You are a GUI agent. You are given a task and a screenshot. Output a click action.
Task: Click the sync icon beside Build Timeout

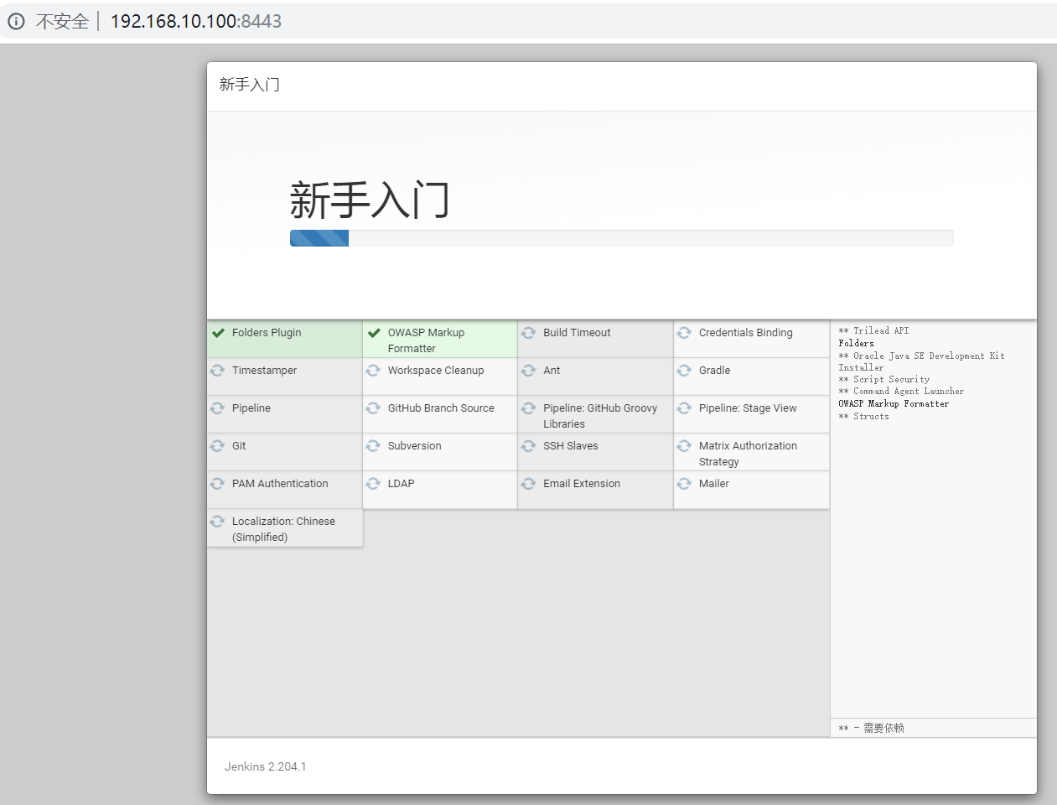529,333
